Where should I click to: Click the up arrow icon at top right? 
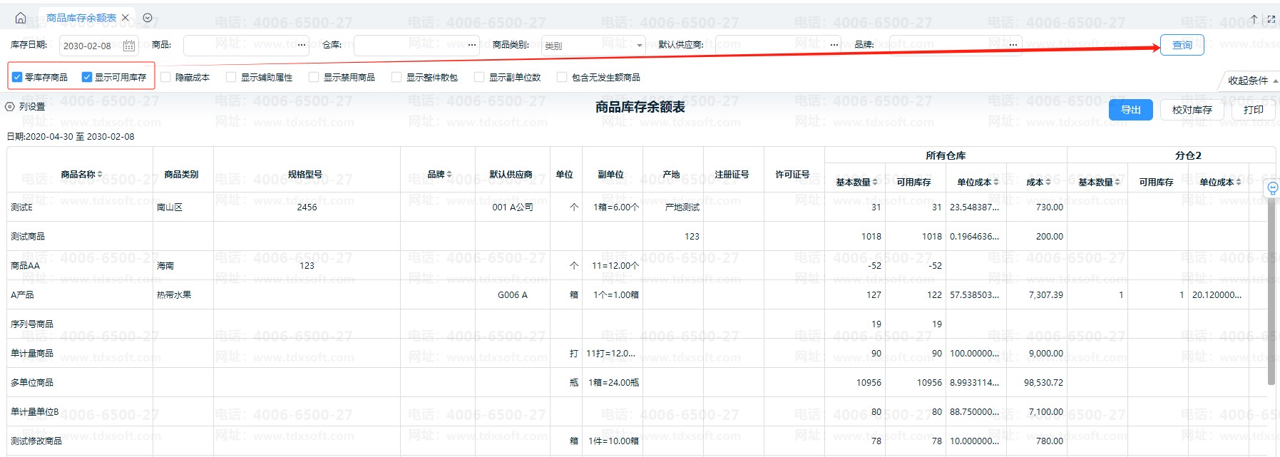click(x=1254, y=19)
